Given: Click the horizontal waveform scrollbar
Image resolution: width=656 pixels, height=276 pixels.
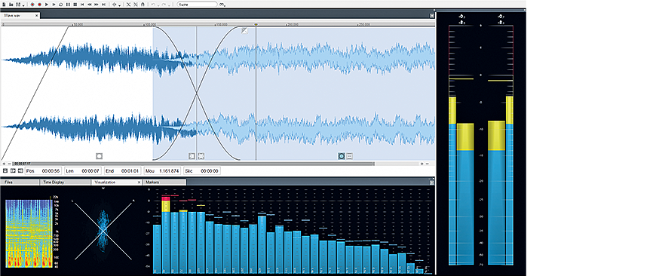Looking at the screenshot, I should [193, 164].
